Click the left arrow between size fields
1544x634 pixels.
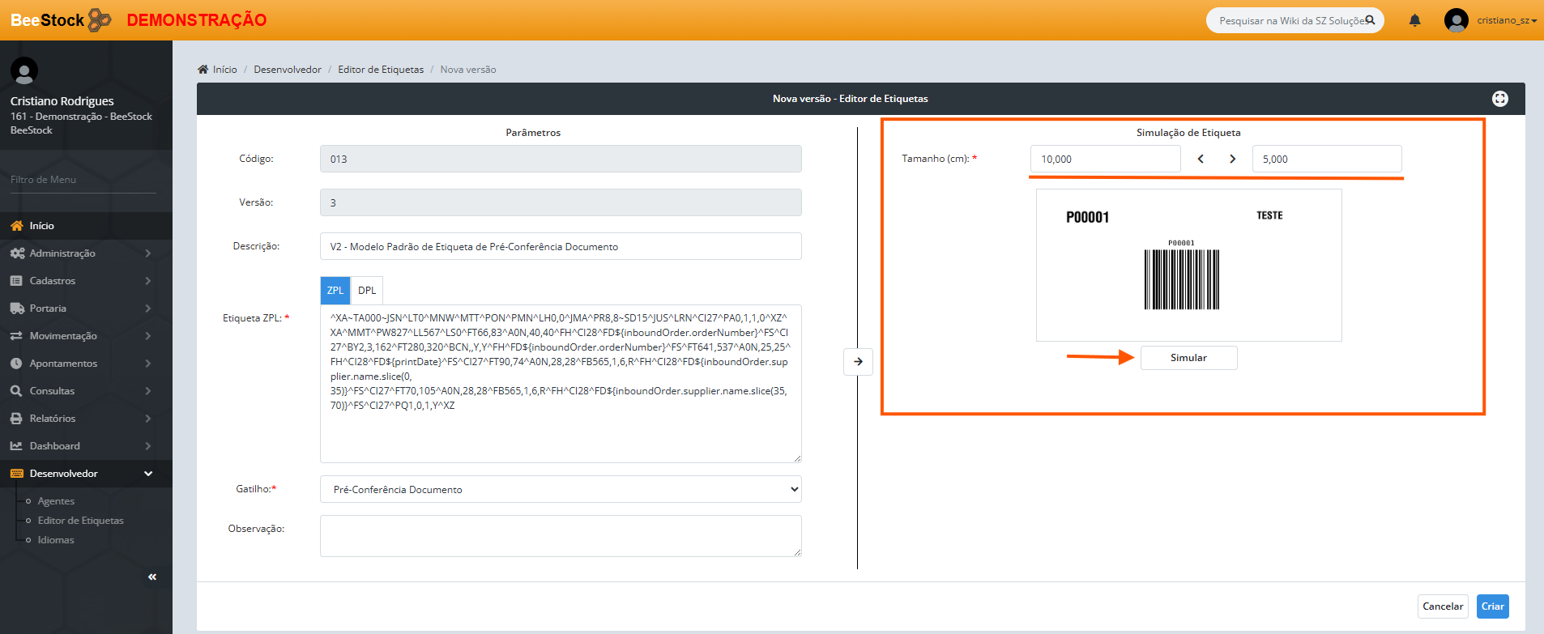pos(1201,159)
